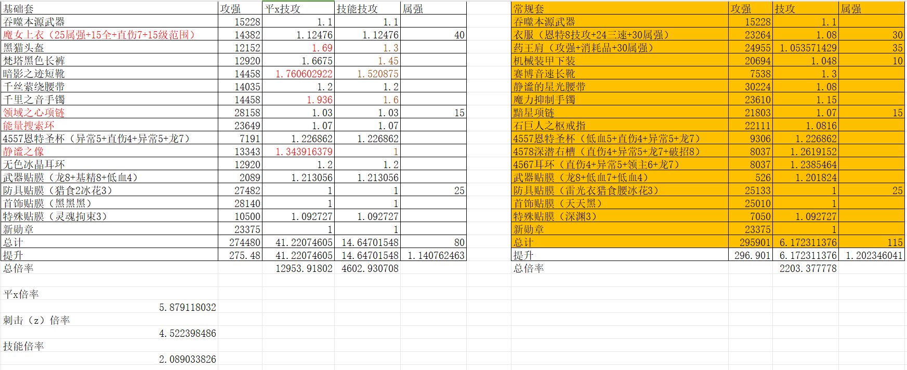Click the 296.901 improvement cell
Viewport: 907px width, 370px height.
[750, 255]
